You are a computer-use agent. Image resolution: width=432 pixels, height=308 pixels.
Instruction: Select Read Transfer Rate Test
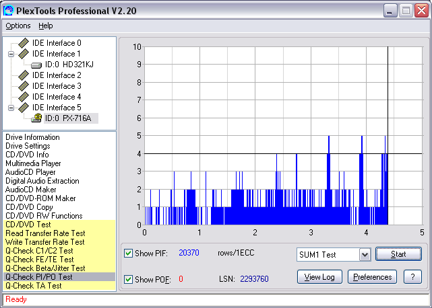pos(59,233)
